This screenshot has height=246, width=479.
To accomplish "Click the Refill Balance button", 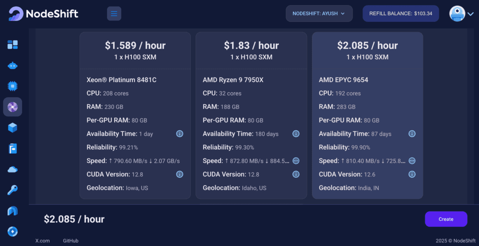I will 400,14.
